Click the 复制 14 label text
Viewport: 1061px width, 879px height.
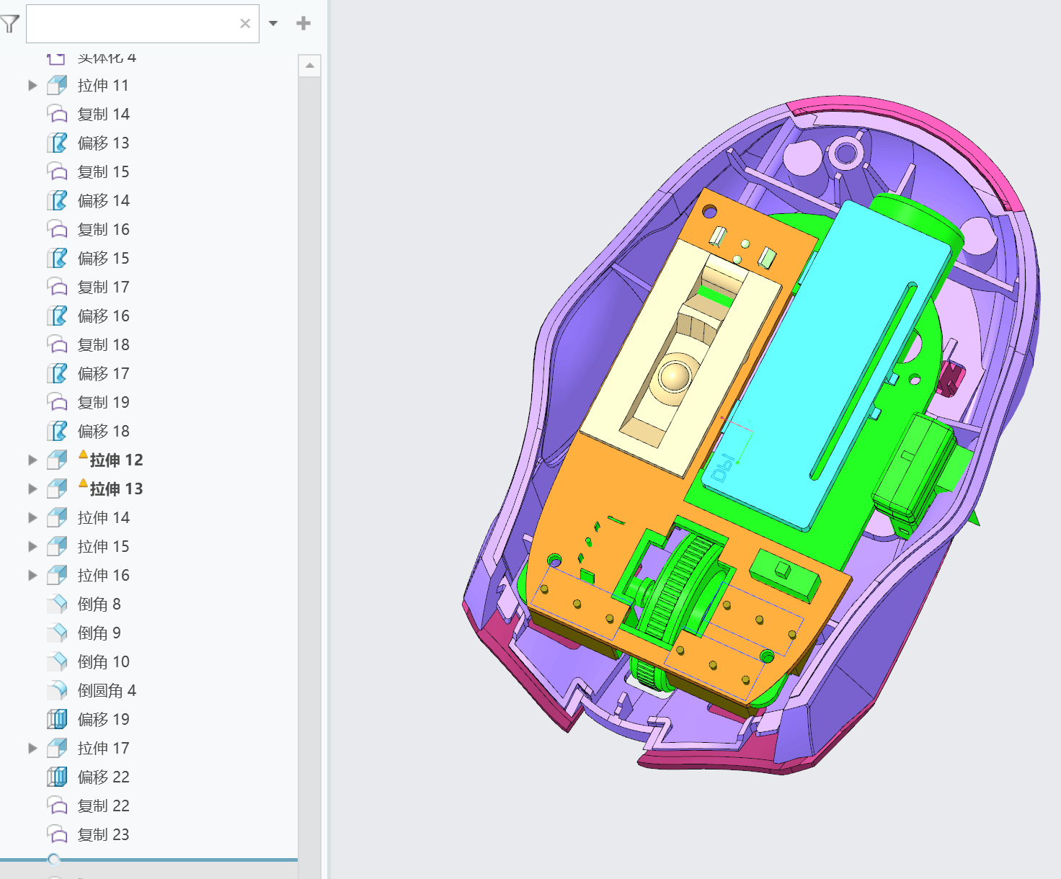pyautogui.click(x=104, y=114)
